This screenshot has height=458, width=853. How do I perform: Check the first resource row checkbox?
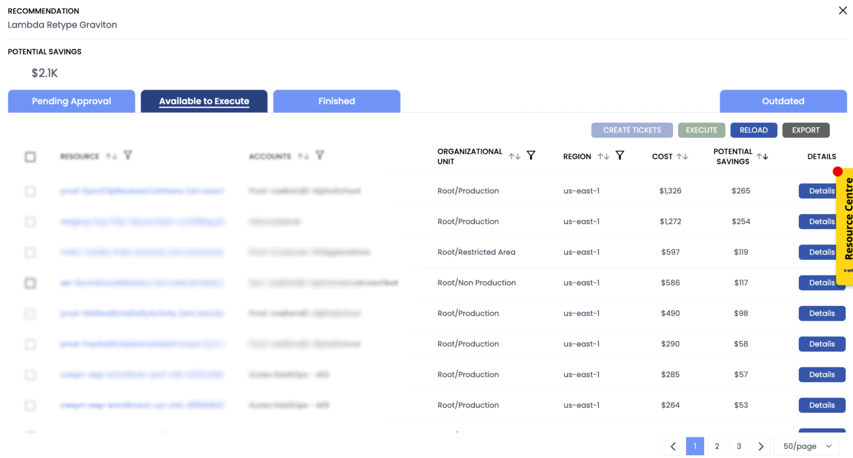pyautogui.click(x=30, y=191)
